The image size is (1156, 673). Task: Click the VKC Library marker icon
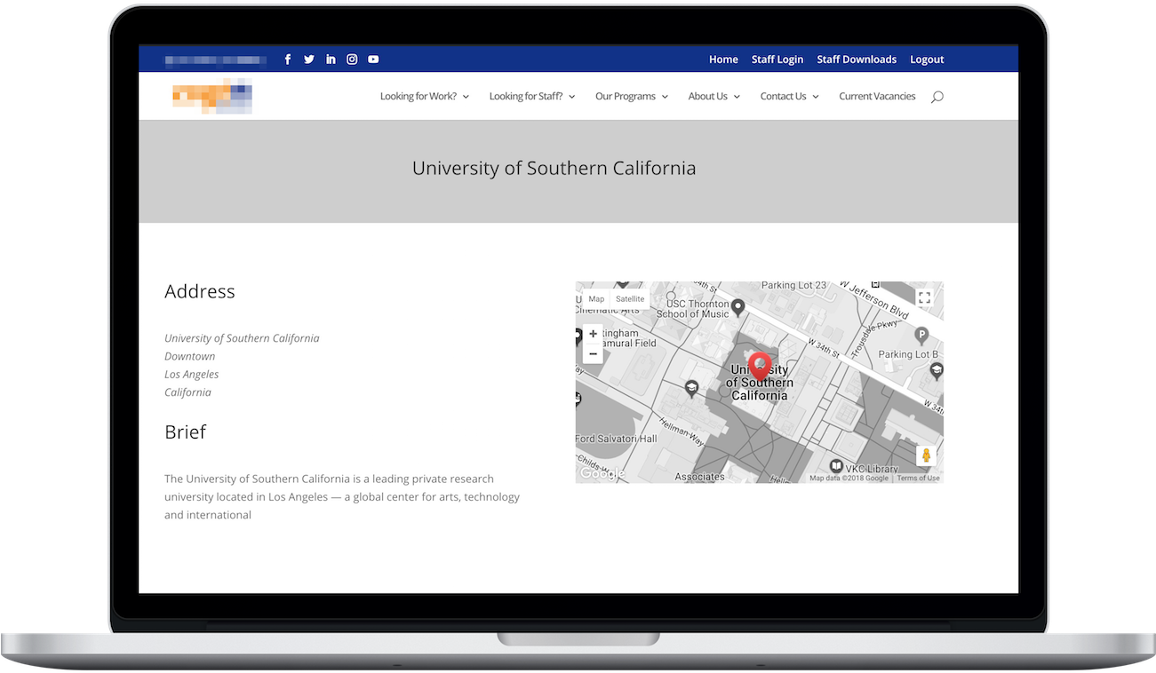pos(836,466)
